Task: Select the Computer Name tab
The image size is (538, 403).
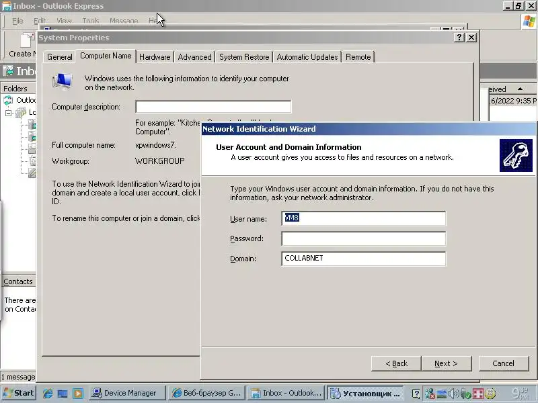Action: click(x=106, y=56)
